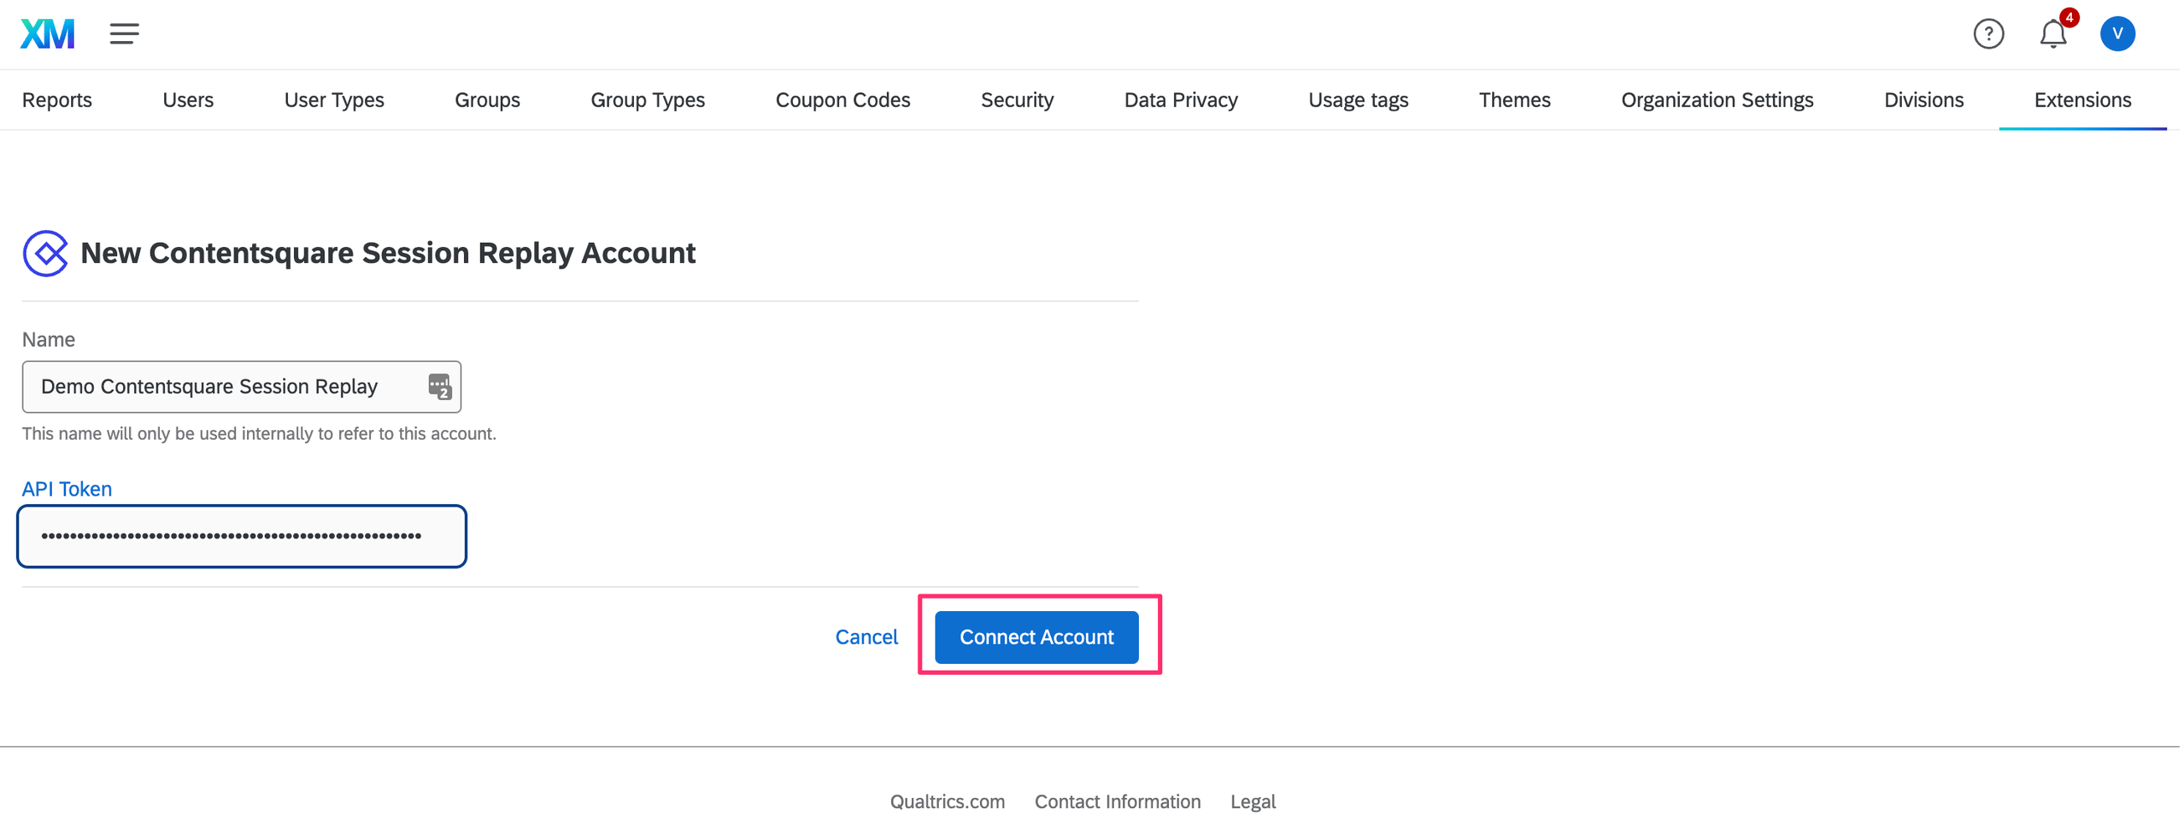Go to the Groups tab

click(x=487, y=100)
